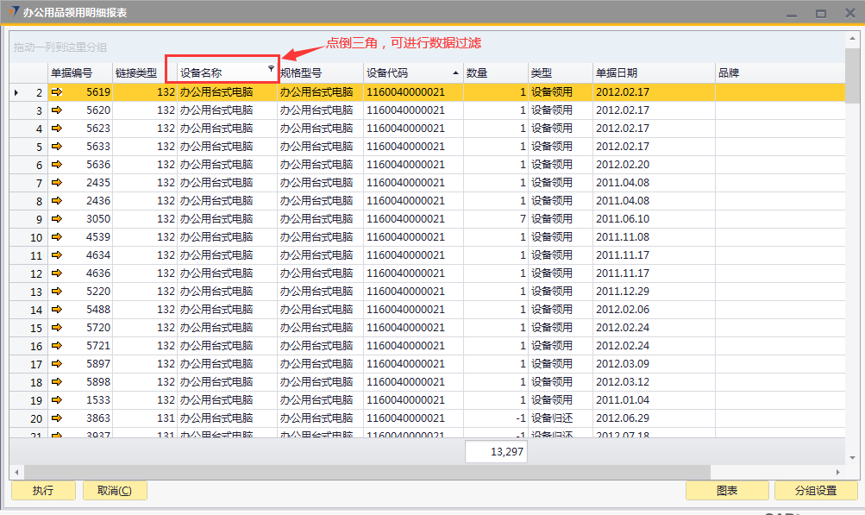The image size is (865, 515).
Task: Click the link arrow icon for record 5619
Action: [x=58, y=92]
